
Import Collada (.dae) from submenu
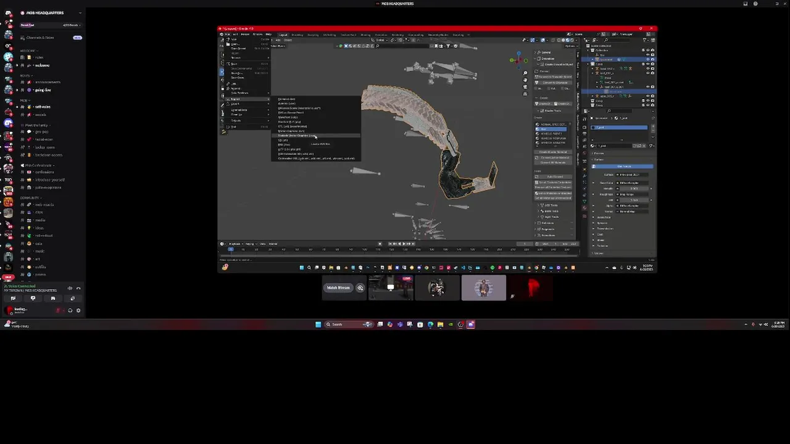coord(316,99)
